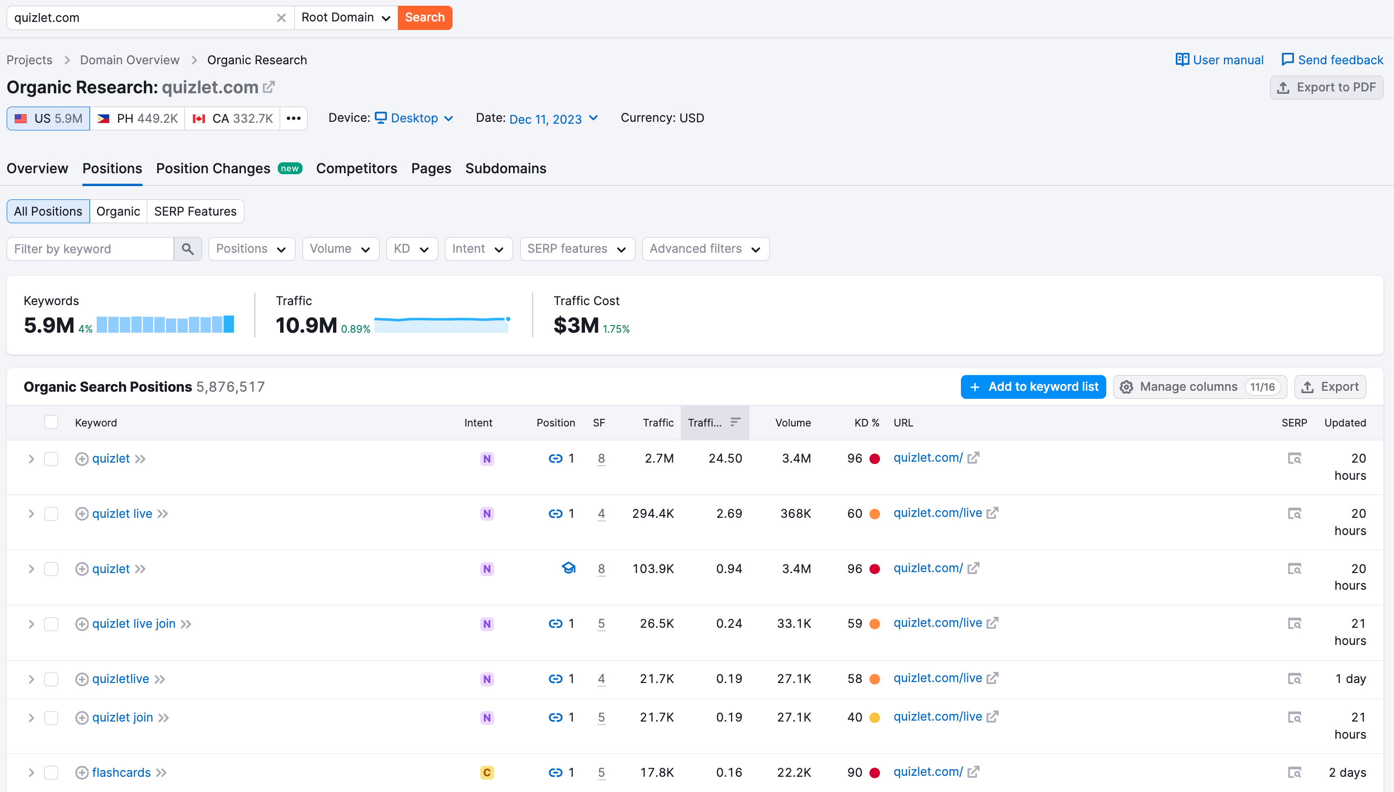Open the Advanced filters dropdown
This screenshot has width=1394, height=792.
coord(706,249)
